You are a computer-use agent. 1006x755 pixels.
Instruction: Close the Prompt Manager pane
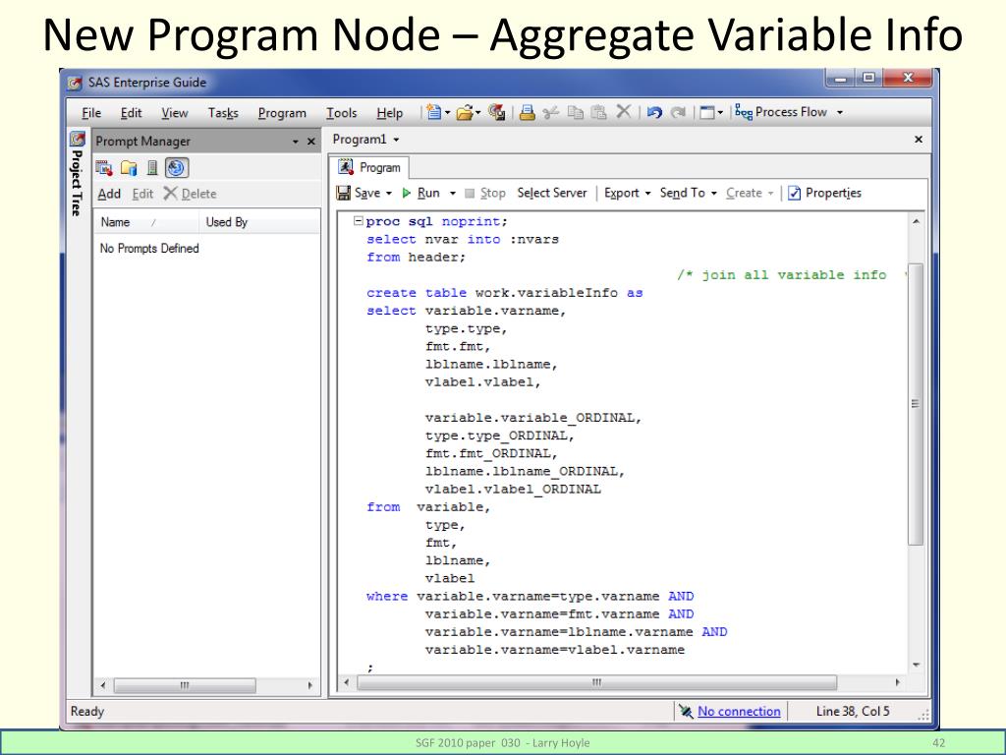311,142
